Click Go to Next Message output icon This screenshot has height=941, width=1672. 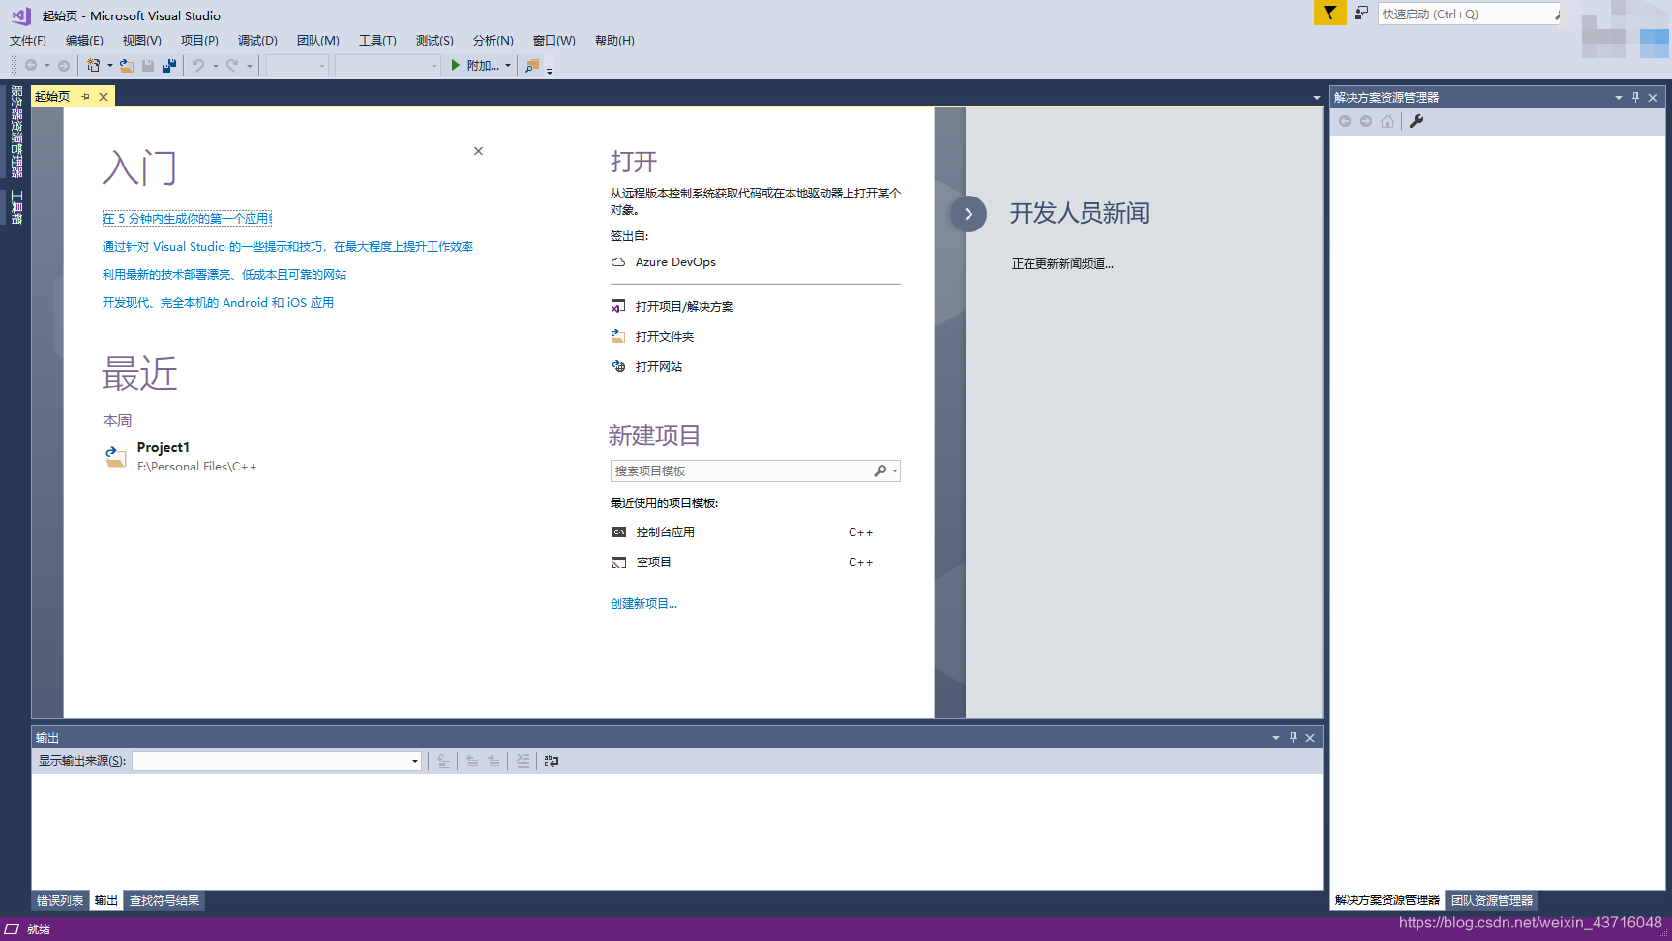pos(493,761)
